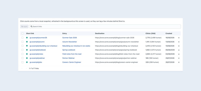Delete the go.example/lookbook link via its X icon
The height and width of the screenshot is (91, 201).
(179, 50)
